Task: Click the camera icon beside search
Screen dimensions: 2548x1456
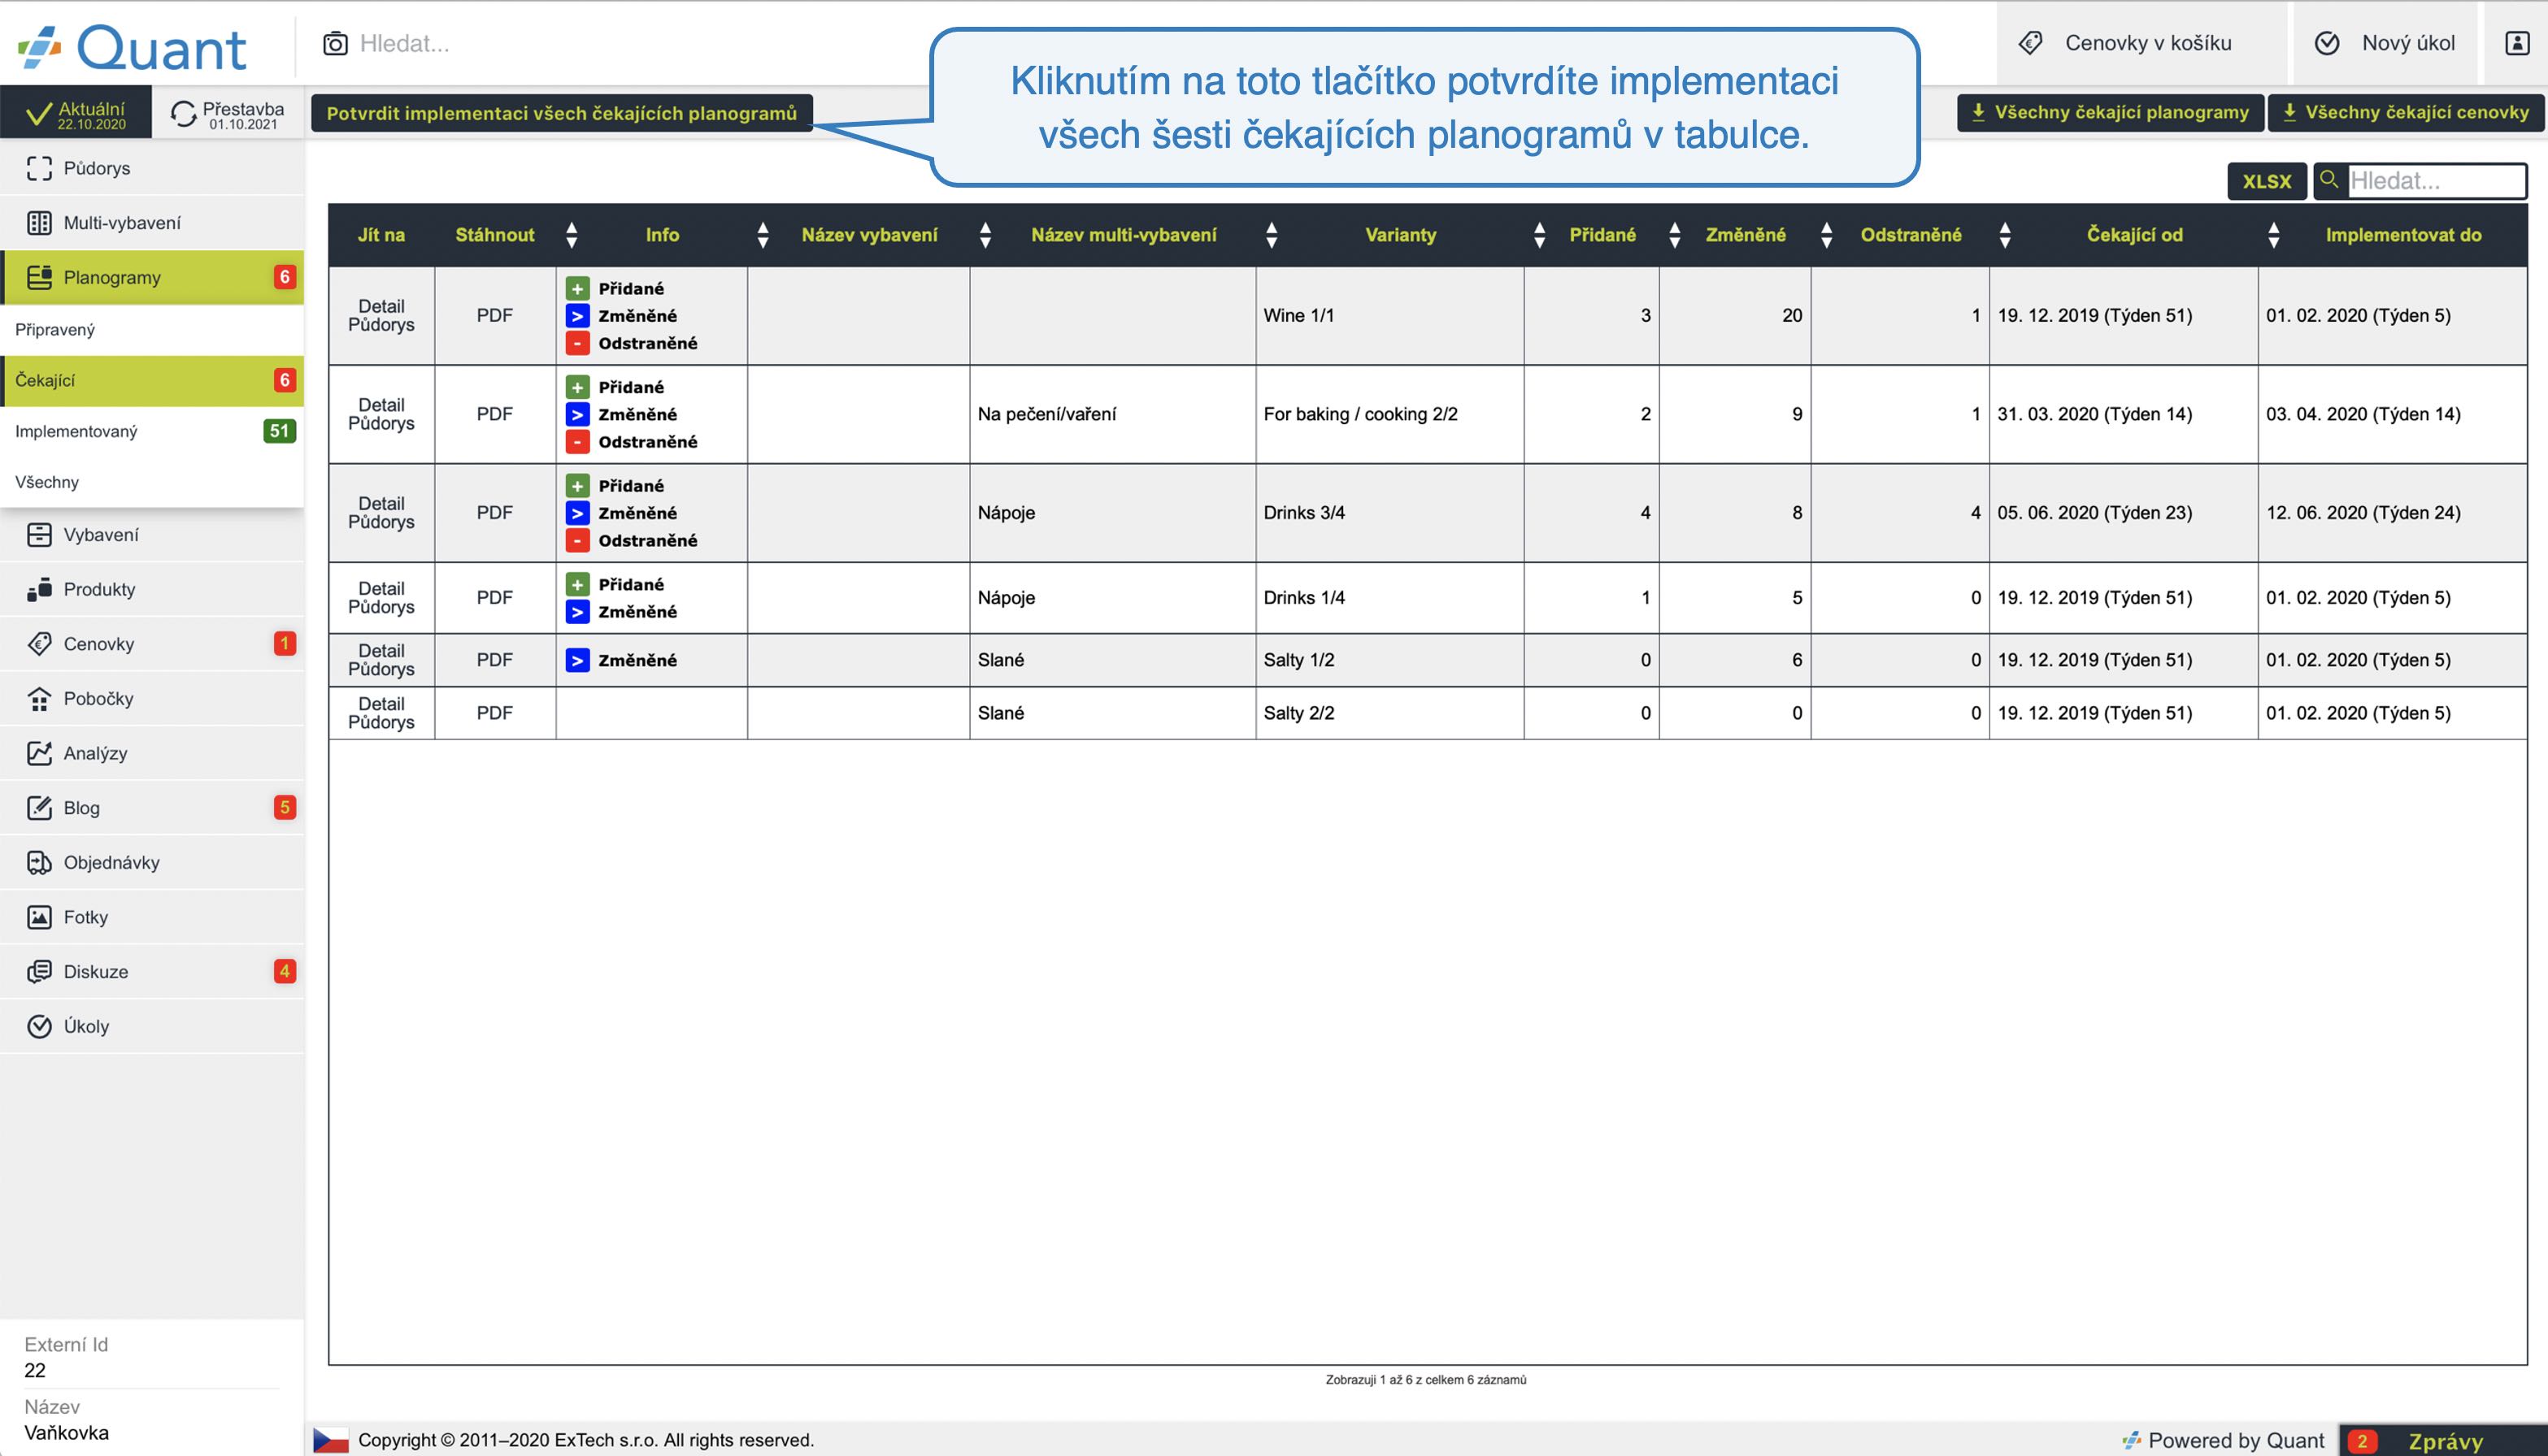Action: click(335, 43)
